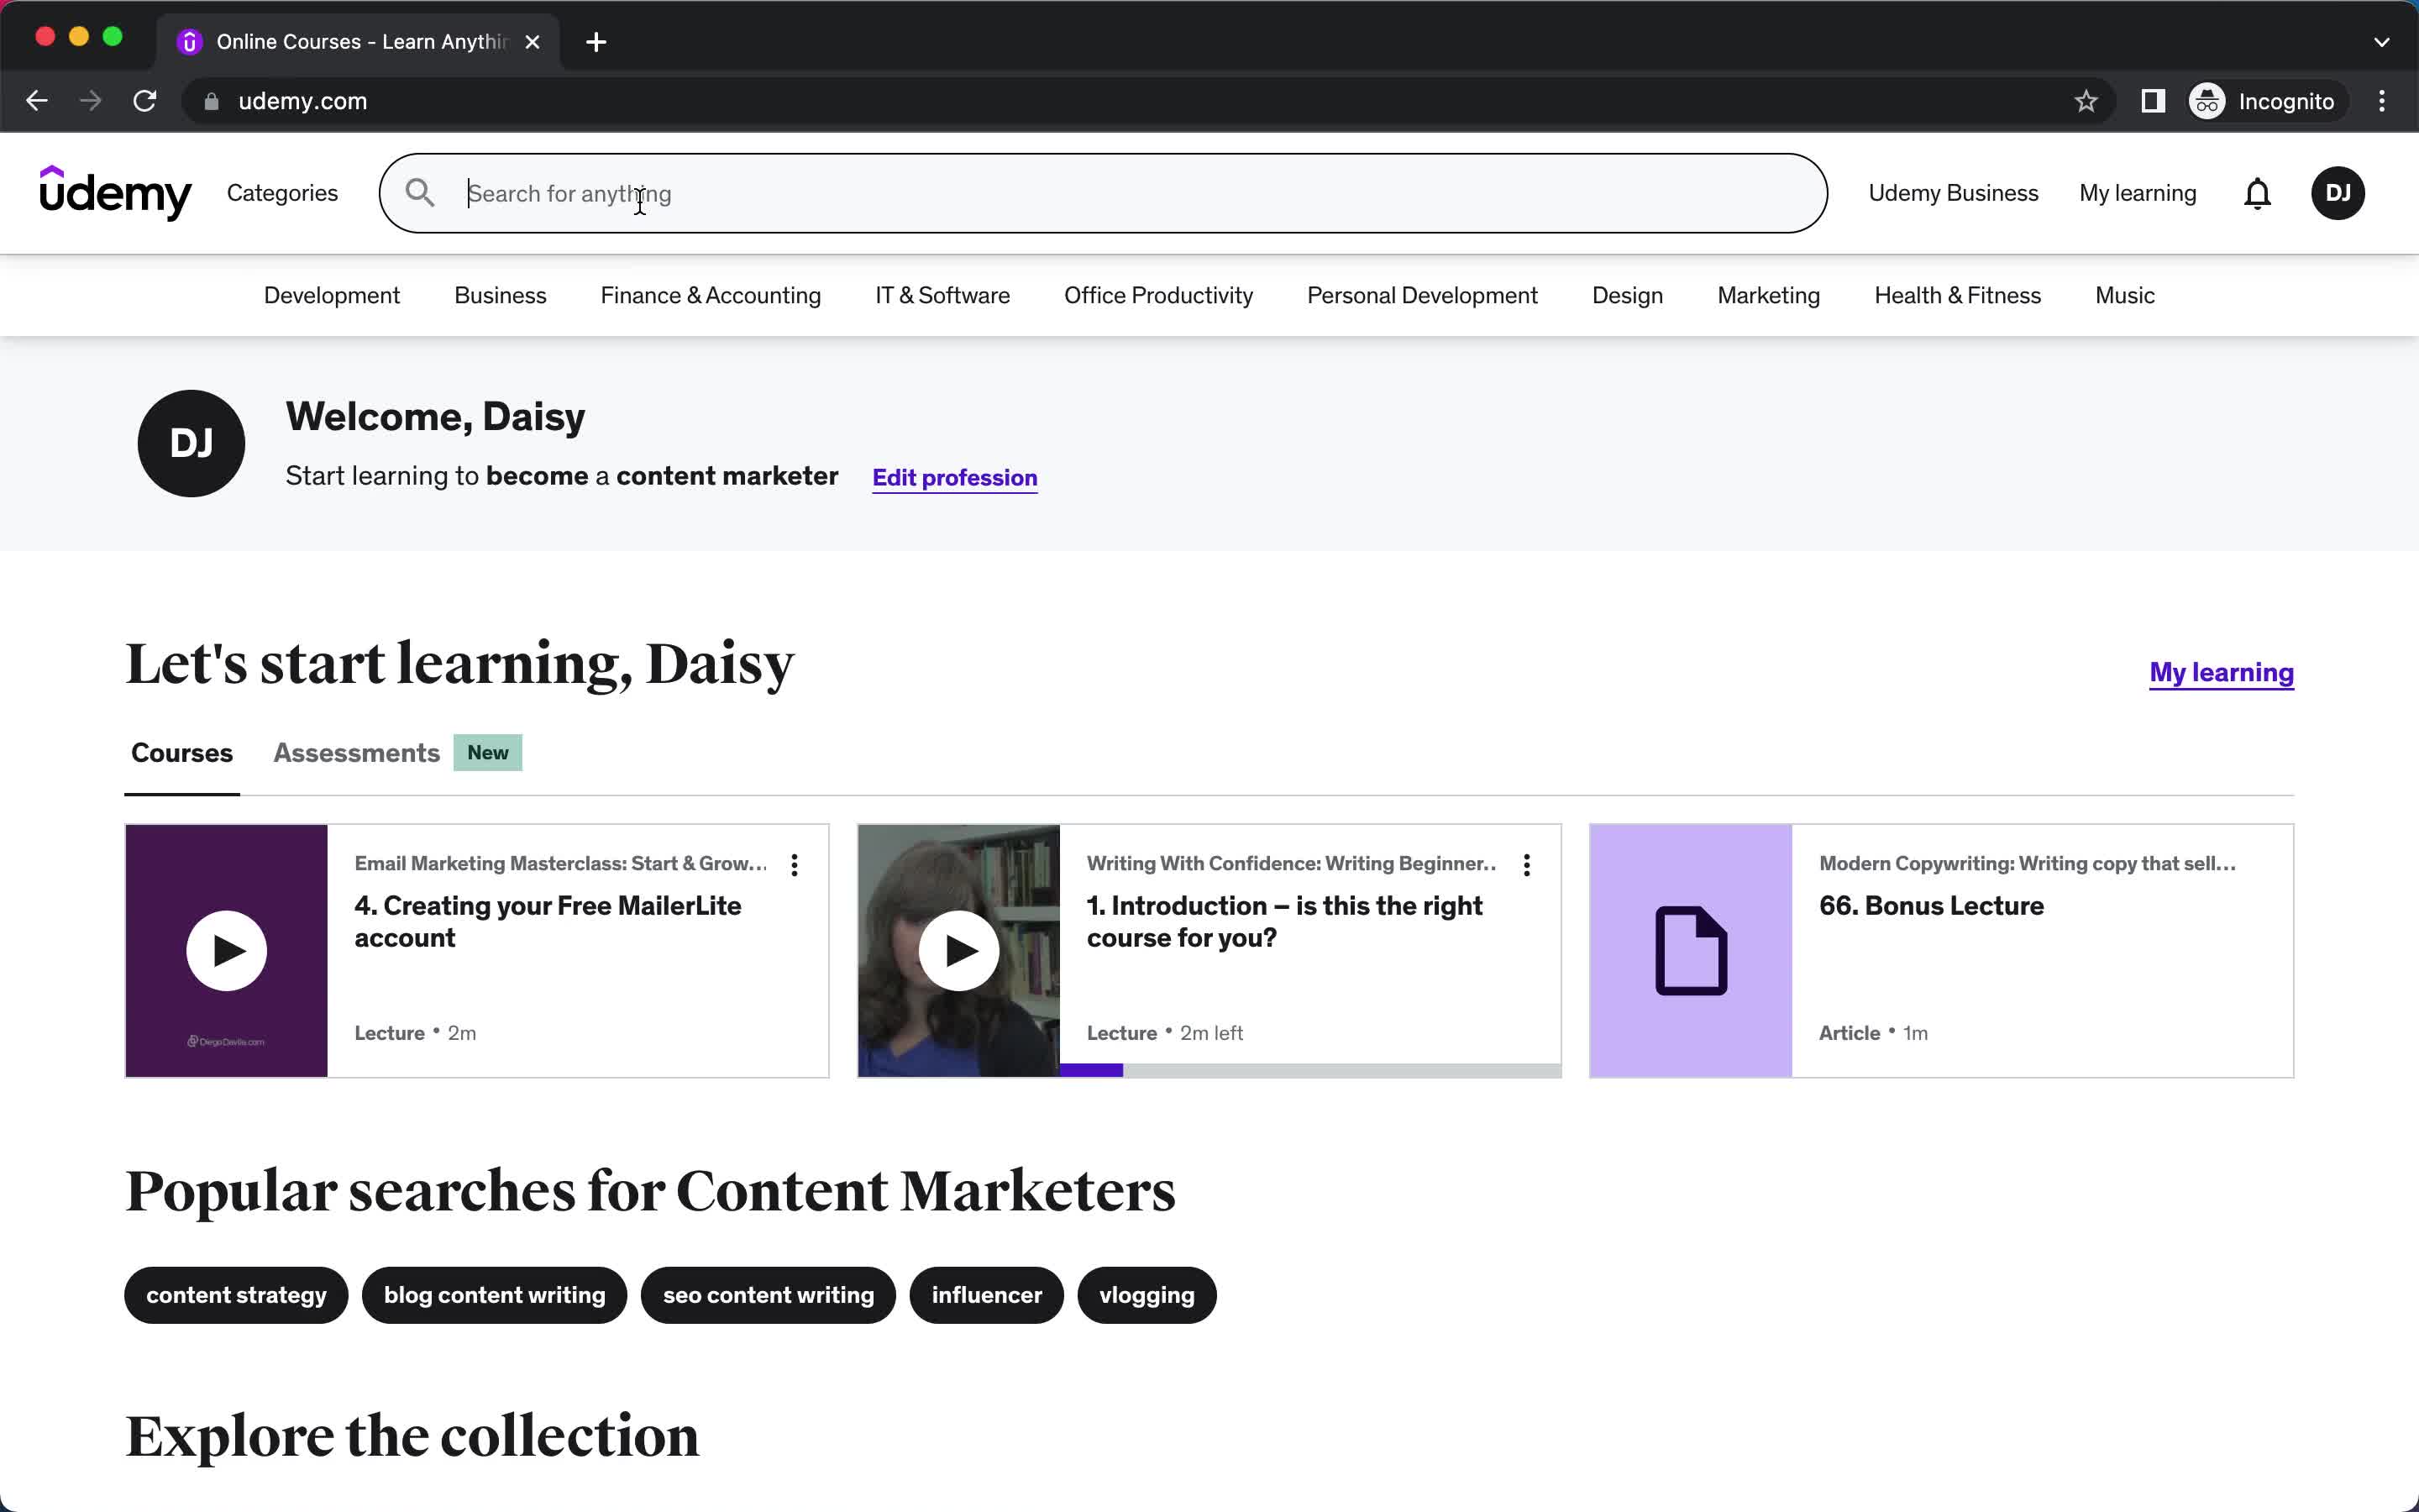Screen dimensions: 2419x1512
Task: Select the Finance & Accounting category
Action: (x=711, y=296)
